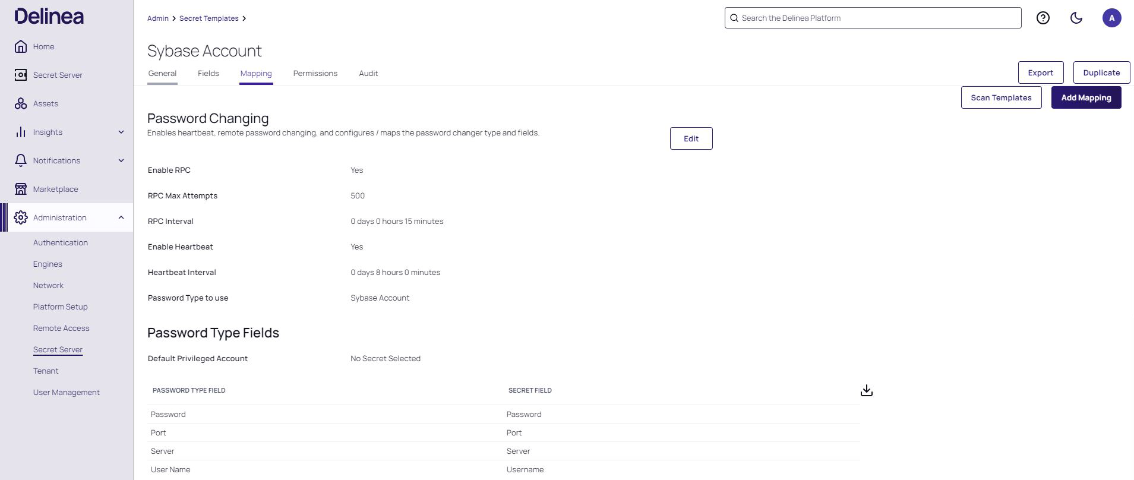Viewport: 1134px width, 480px height.
Task: Click the Home icon in sidebar
Action: click(21, 46)
